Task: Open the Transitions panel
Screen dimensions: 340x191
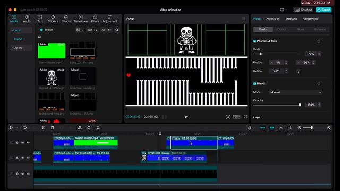Action: tap(80, 19)
